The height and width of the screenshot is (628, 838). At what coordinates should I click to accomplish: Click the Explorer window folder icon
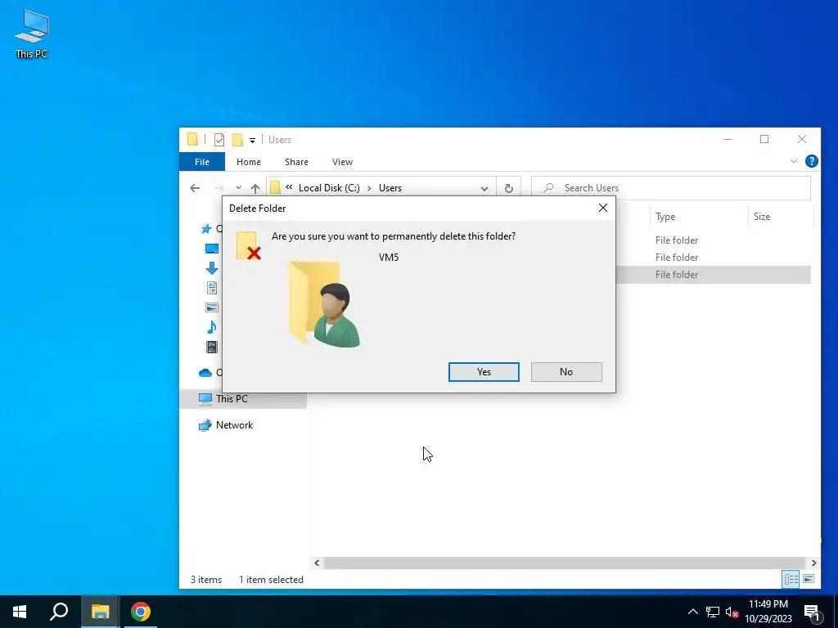coord(192,140)
